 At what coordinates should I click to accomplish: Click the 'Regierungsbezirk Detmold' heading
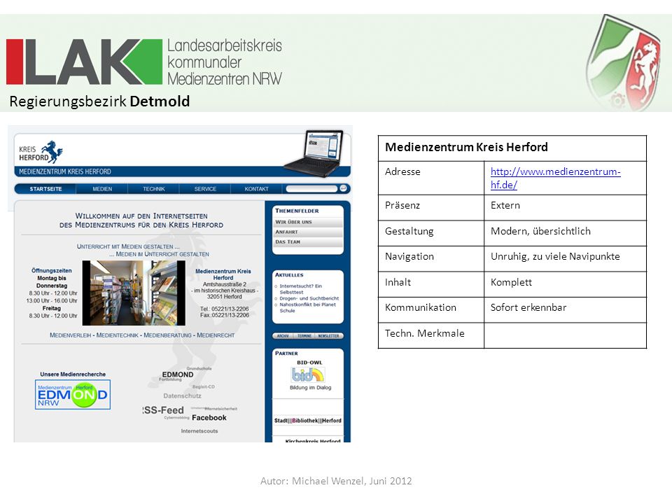point(99,101)
